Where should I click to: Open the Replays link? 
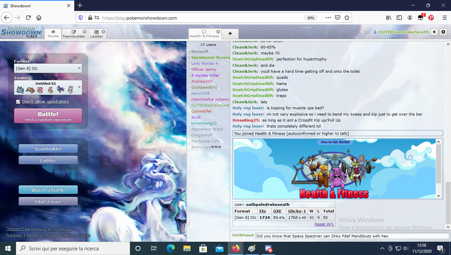[x=34, y=235]
